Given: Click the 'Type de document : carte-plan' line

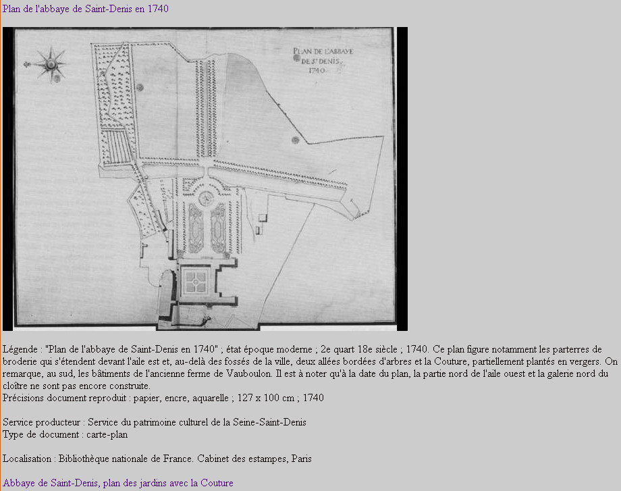Looking at the screenshot, I should click(x=65, y=434).
